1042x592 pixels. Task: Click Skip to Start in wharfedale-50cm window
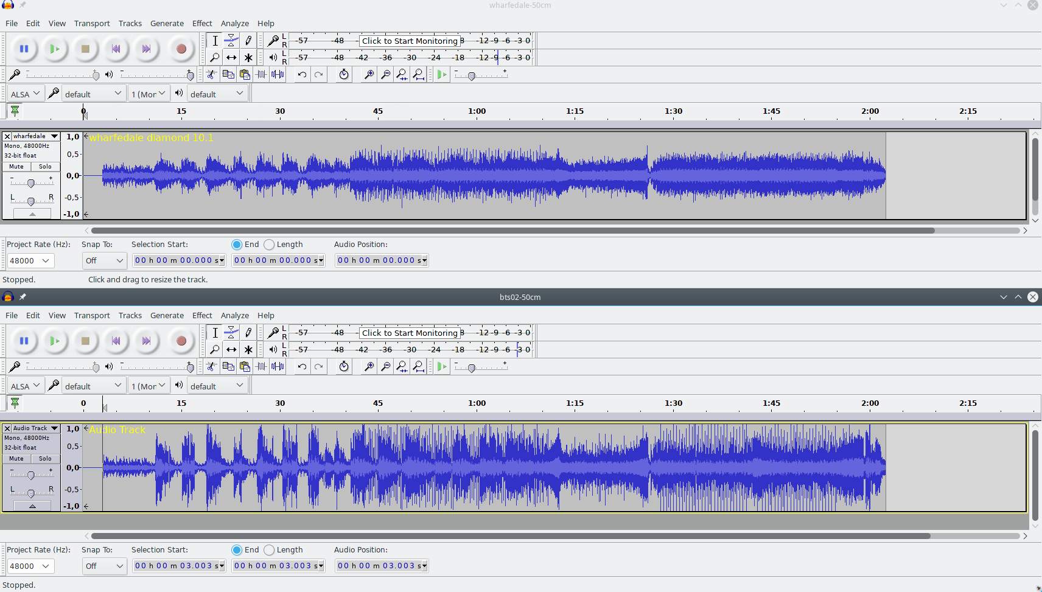pyautogui.click(x=116, y=49)
